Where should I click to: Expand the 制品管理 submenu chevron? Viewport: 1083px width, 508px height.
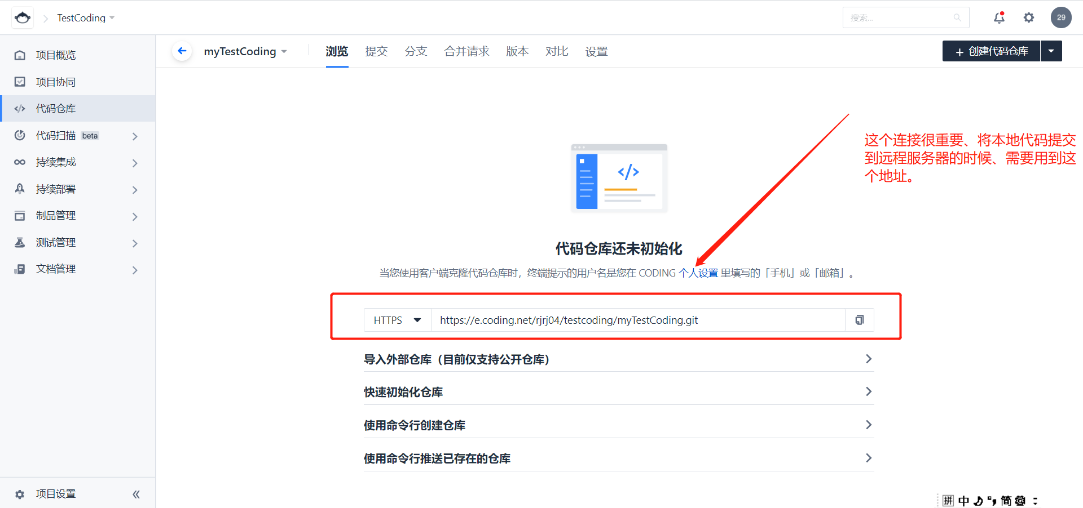[x=135, y=217]
